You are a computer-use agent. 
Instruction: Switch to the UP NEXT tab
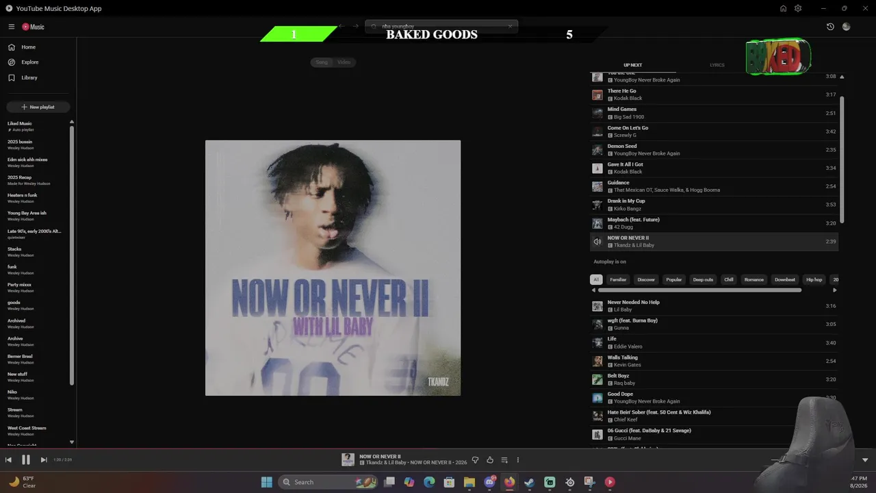point(632,65)
